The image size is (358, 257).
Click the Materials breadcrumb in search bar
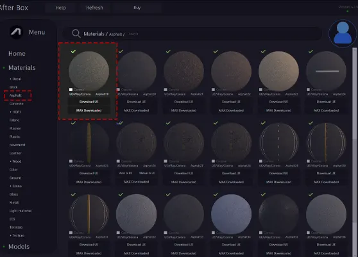click(94, 34)
